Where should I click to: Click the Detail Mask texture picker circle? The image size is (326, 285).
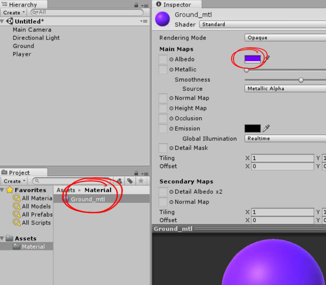[171, 148]
